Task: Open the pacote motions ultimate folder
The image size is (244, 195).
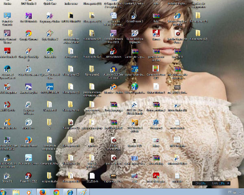Action: point(92,90)
